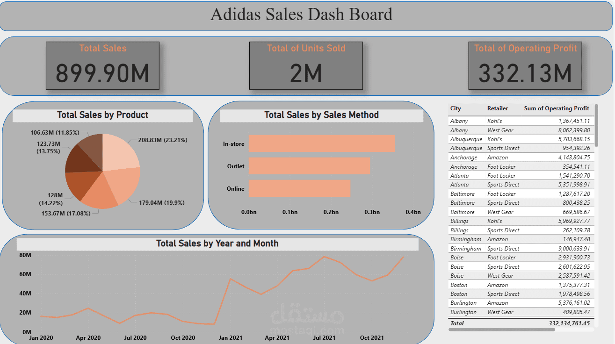
Task: Click the Online sales bar
Action: (299, 188)
